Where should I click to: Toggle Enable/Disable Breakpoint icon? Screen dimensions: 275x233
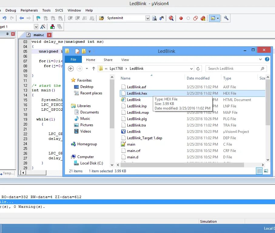click(x=189, y=18)
